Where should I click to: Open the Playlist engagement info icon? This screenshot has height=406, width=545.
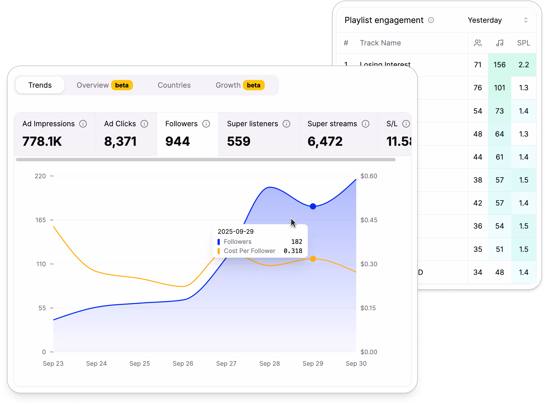click(431, 20)
